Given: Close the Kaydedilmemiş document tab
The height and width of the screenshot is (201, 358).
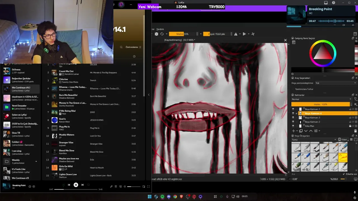Looking at the screenshot, I should 285,40.
